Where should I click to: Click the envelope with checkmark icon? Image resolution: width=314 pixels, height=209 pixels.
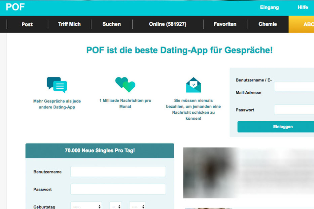[x=193, y=85]
